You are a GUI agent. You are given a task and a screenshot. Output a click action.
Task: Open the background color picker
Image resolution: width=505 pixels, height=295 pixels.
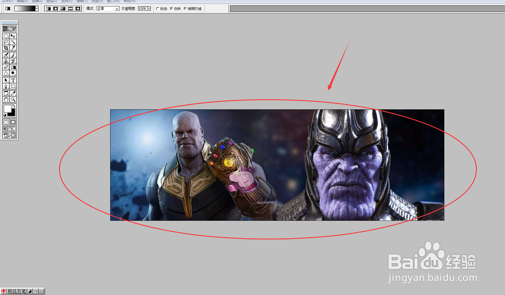pos(13,114)
